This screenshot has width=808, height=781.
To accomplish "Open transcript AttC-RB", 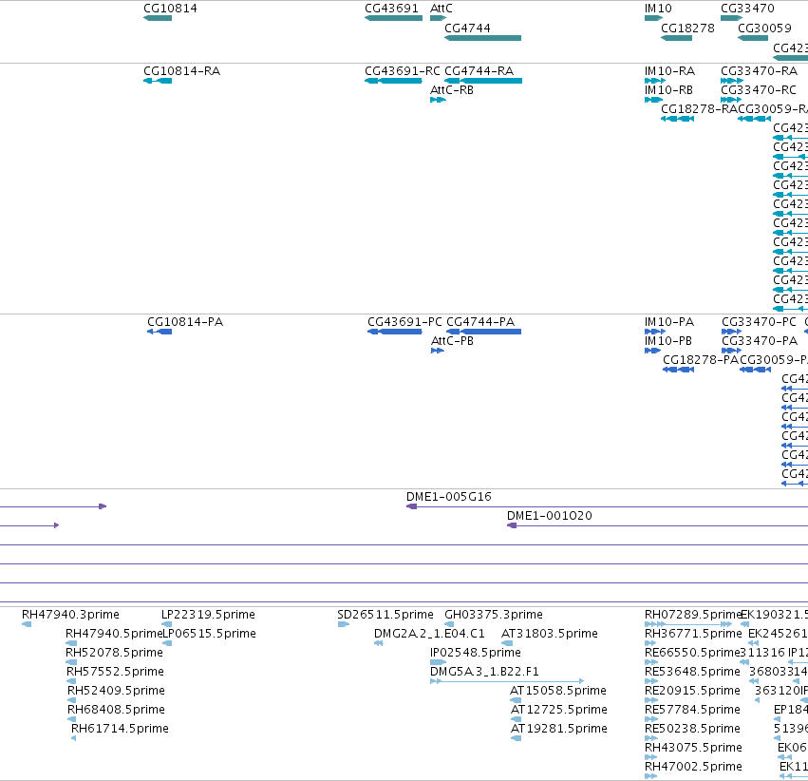I will click(438, 100).
